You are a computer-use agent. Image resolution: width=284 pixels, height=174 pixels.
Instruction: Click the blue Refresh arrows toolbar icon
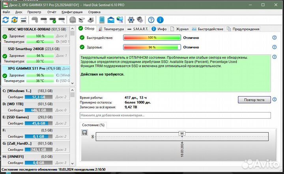(6, 20)
